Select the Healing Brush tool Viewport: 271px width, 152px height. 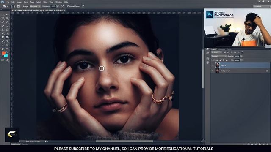(3, 26)
